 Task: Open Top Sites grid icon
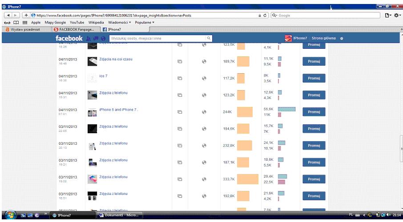pyautogui.click(x=25, y=23)
